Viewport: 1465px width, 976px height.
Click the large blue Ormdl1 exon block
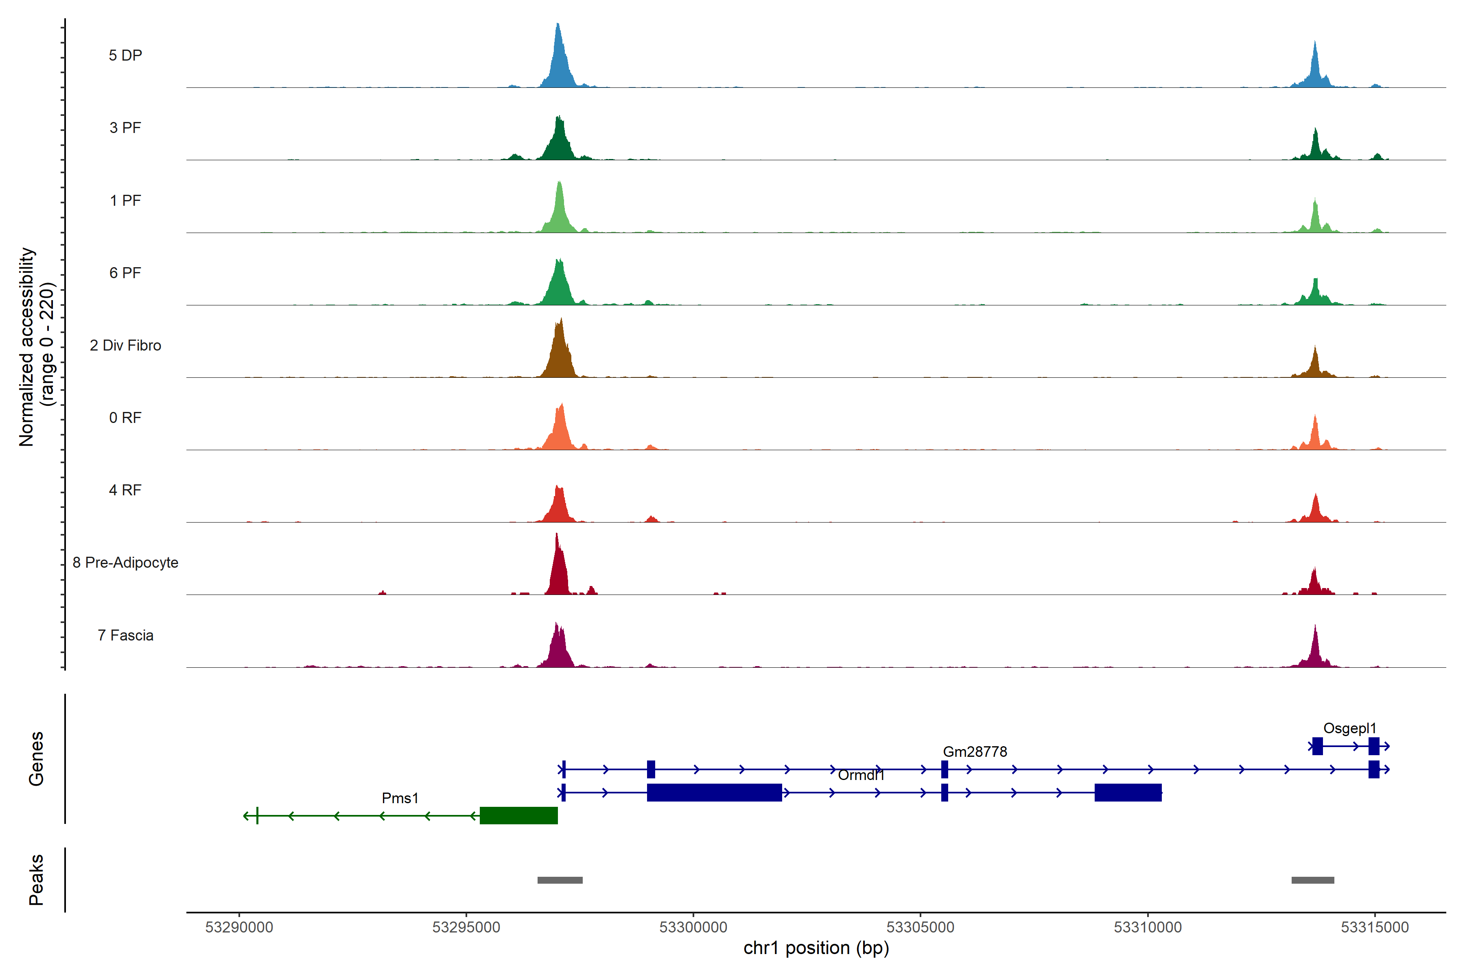click(714, 792)
